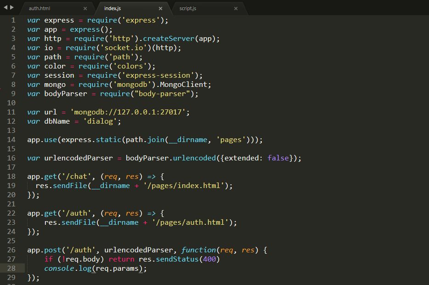
Task: Click 'colors' string on line 6
Action: pos(130,66)
